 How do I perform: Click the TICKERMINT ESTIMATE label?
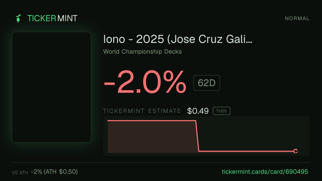[142, 111]
